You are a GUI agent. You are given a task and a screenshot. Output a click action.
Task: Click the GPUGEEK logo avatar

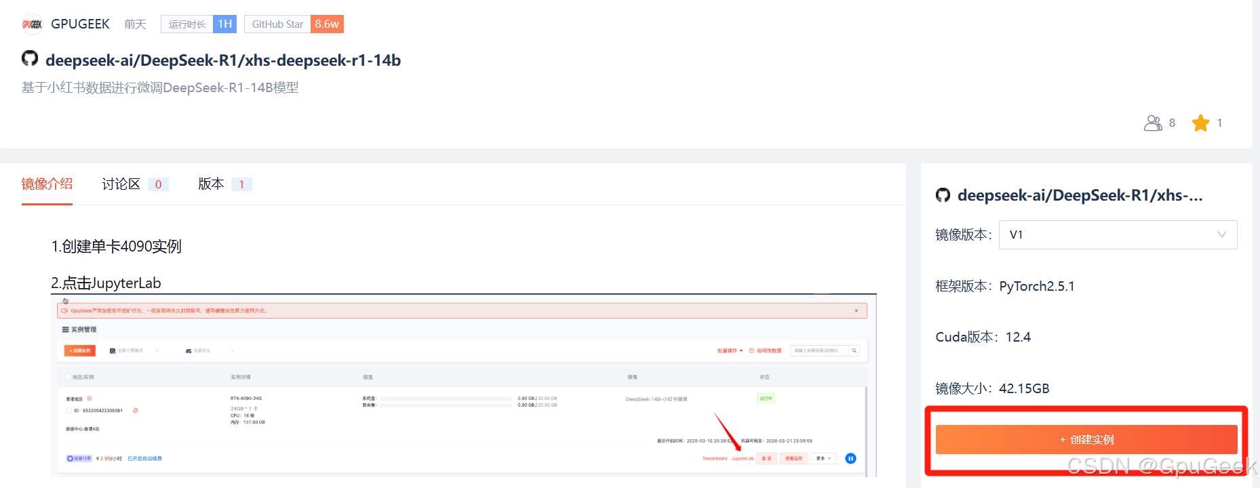click(x=32, y=24)
